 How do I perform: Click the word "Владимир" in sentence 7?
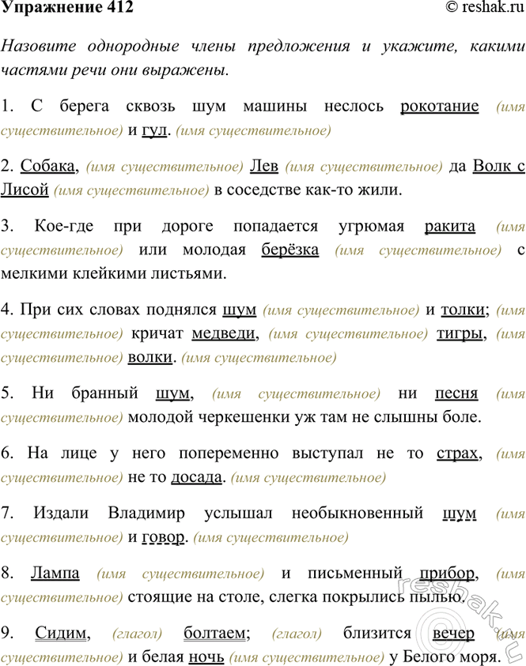[x=146, y=513]
